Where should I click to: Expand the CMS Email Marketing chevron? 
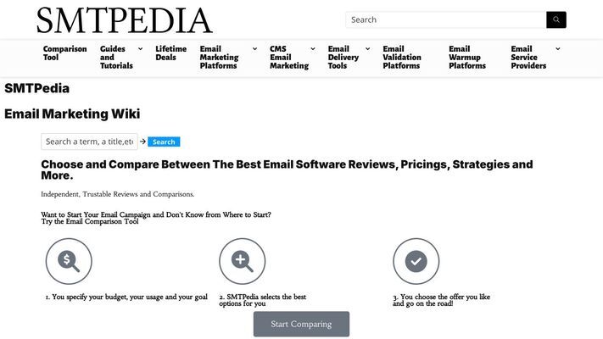click(x=313, y=49)
